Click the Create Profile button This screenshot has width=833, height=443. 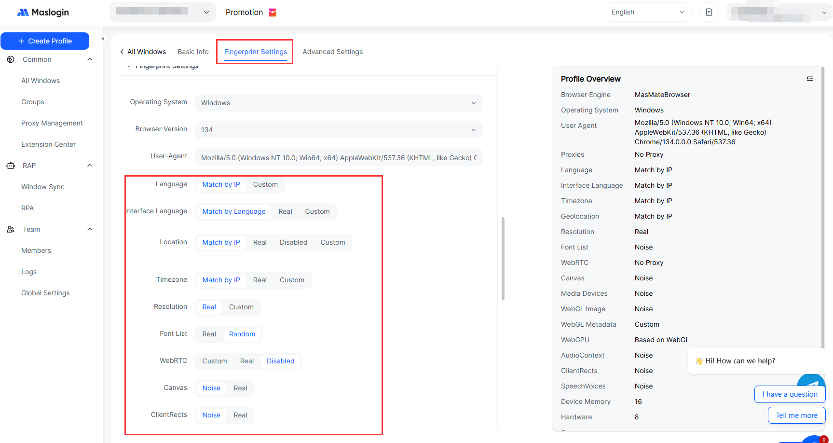(45, 41)
